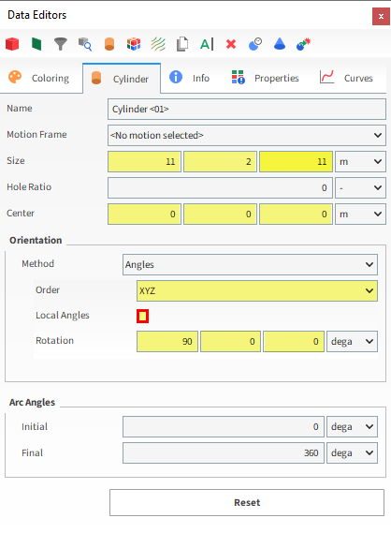Click the multicolored cube icon
The image size is (391, 548).
point(134,44)
